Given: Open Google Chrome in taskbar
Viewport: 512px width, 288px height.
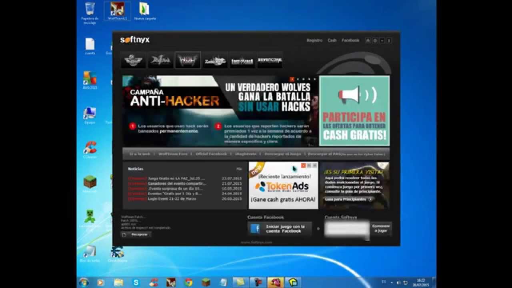Looking at the screenshot, I should [188, 282].
